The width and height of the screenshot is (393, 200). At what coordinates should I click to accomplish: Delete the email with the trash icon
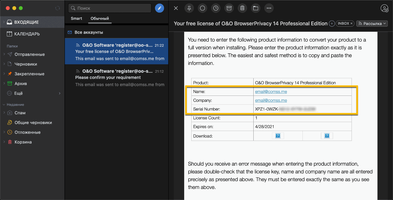[242, 8]
